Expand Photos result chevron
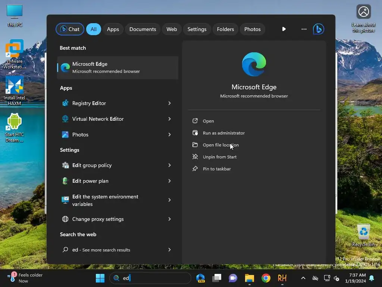This screenshot has width=382, height=287. coord(170,135)
